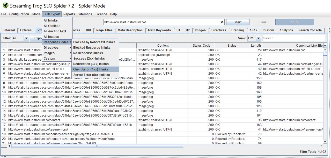This screenshot has height=158, width=331.
Task: Switch to the Directives tab
Action: pos(219,30)
